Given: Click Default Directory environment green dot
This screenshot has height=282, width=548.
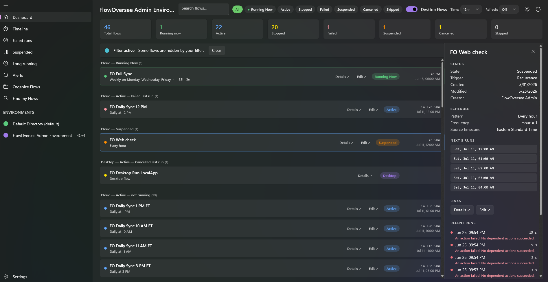Looking at the screenshot, I should (x=5, y=124).
